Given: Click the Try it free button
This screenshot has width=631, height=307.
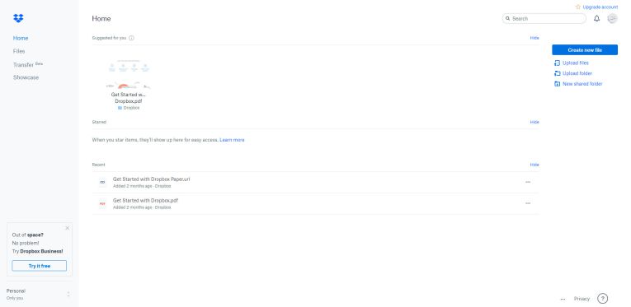Looking at the screenshot, I should 39,266.
